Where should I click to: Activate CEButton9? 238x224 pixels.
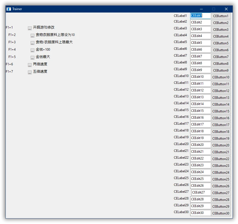(221, 70)
